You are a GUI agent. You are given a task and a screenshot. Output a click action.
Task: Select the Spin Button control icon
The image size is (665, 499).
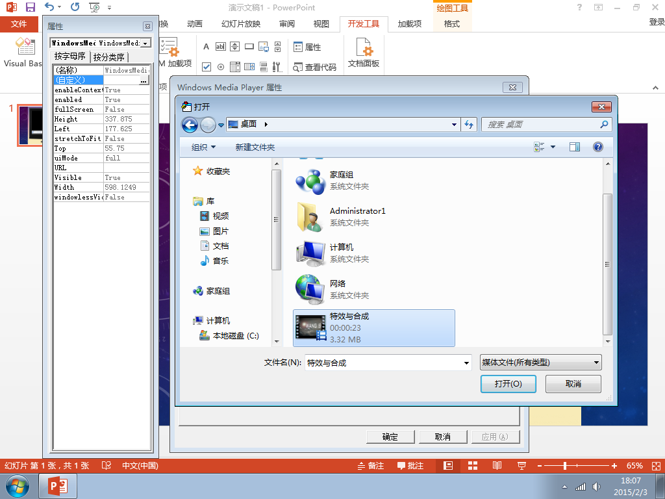235,47
